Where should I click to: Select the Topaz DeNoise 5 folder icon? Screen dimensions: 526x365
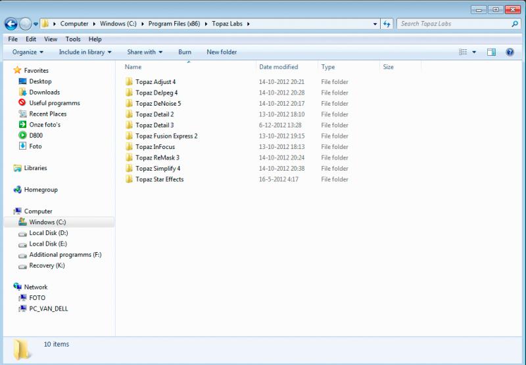pyautogui.click(x=129, y=104)
